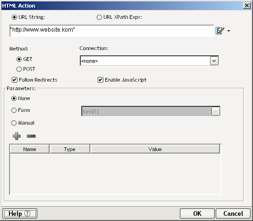Click into the URL string text field
253x221 pixels.
112,31
